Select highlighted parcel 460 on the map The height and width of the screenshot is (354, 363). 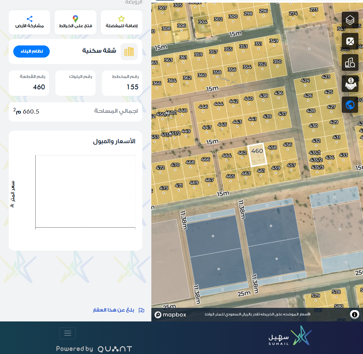257,154
